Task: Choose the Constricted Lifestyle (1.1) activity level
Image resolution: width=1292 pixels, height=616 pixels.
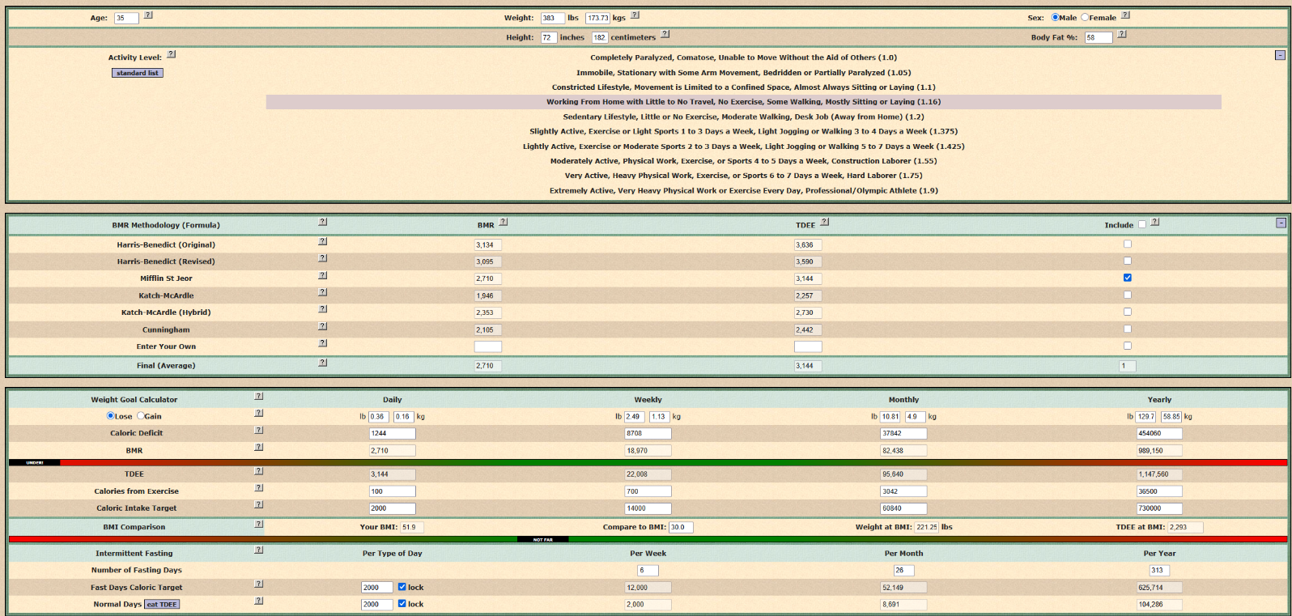Action: pyautogui.click(x=743, y=87)
